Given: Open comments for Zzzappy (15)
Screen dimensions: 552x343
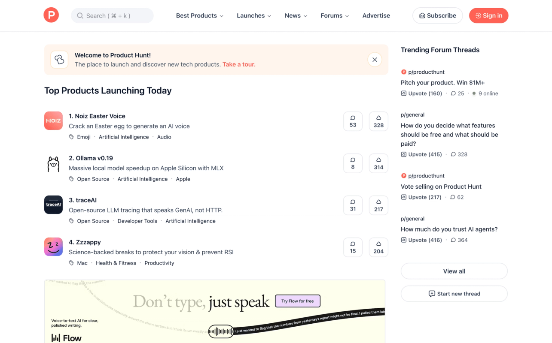Looking at the screenshot, I should click(353, 247).
